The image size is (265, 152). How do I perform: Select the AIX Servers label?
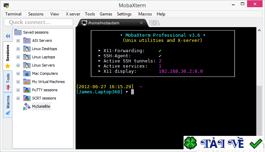42,40
